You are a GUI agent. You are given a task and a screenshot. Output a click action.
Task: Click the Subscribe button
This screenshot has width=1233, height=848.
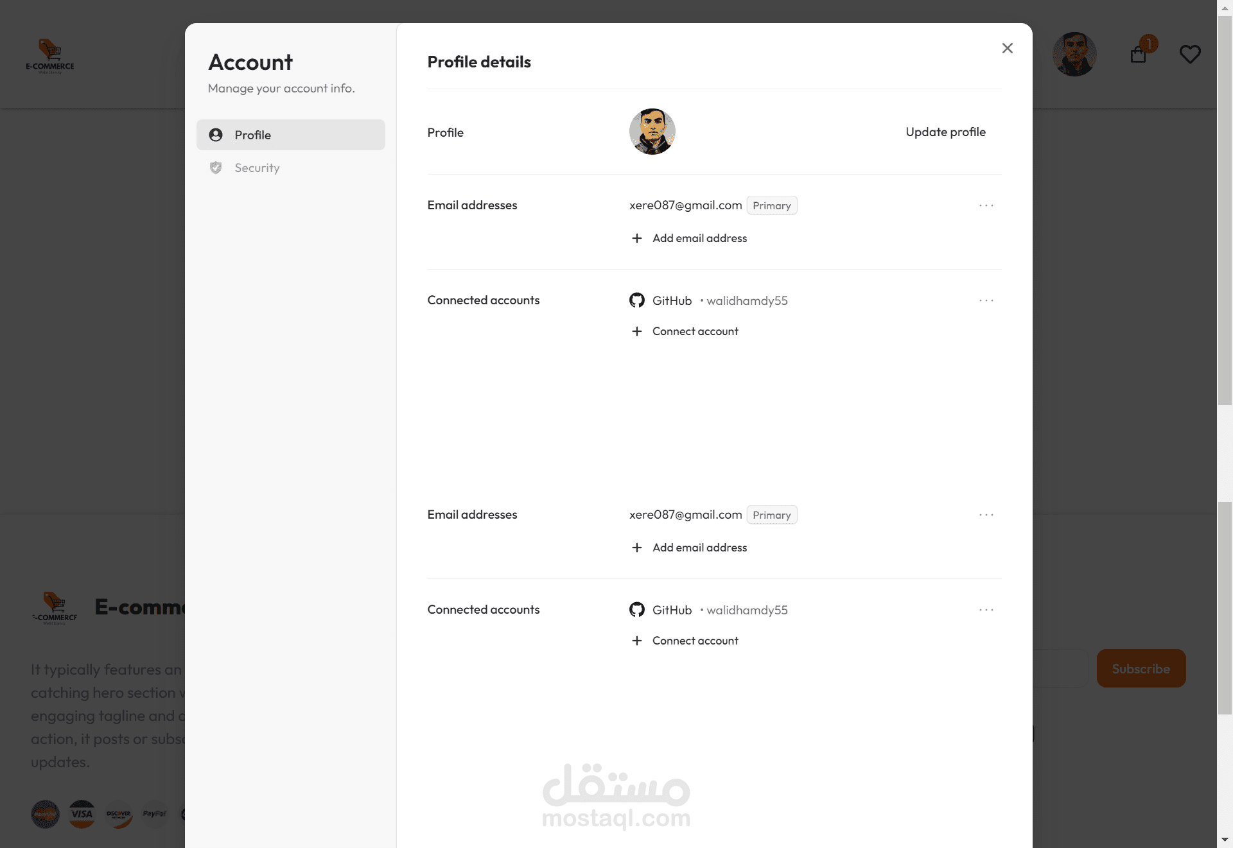pyautogui.click(x=1141, y=668)
